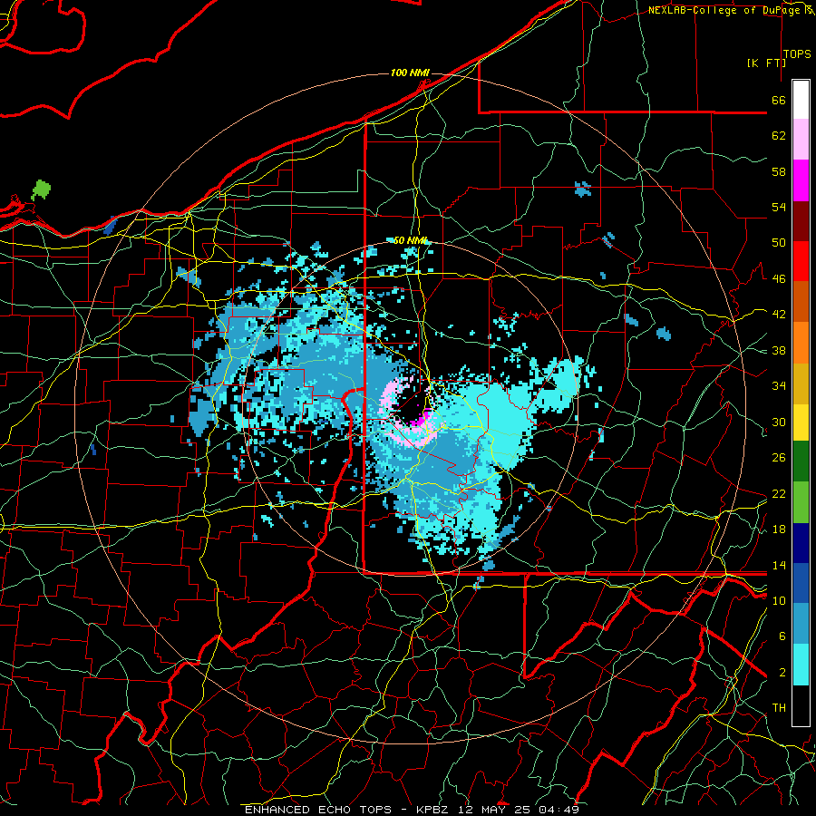Viewport: 816px width, 816px height.
Task: Select the bright red legend swatch
Action: tap(801, 261)
